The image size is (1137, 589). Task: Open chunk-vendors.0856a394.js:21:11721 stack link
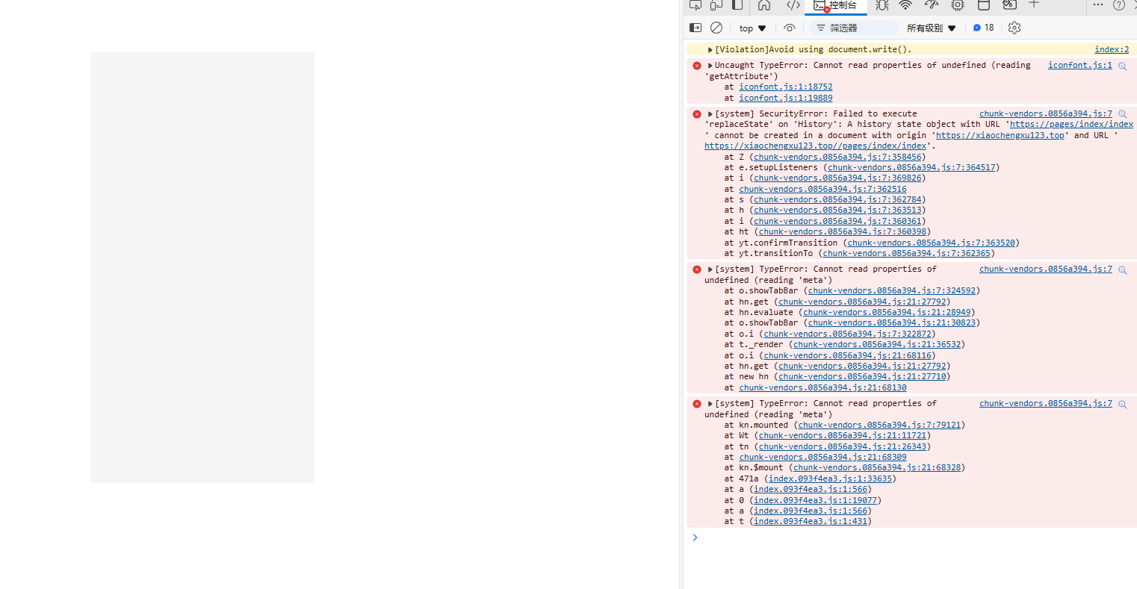pyautogui.click(x=843, y=435)
